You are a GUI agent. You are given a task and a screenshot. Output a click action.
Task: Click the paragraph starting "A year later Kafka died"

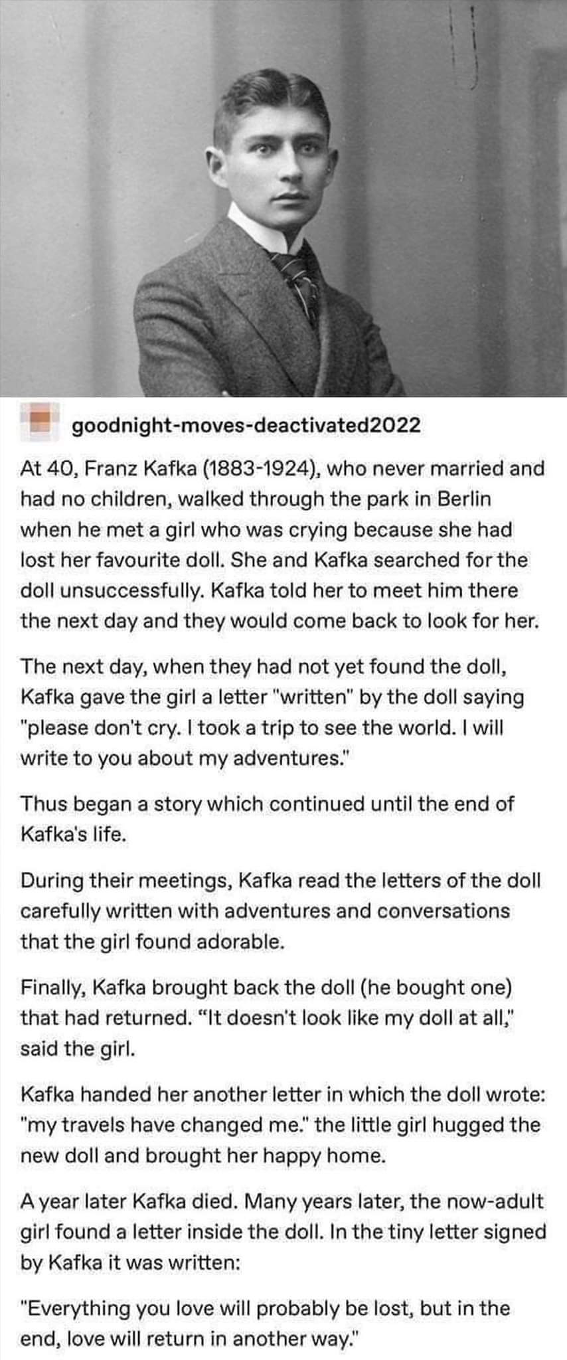283,1232
